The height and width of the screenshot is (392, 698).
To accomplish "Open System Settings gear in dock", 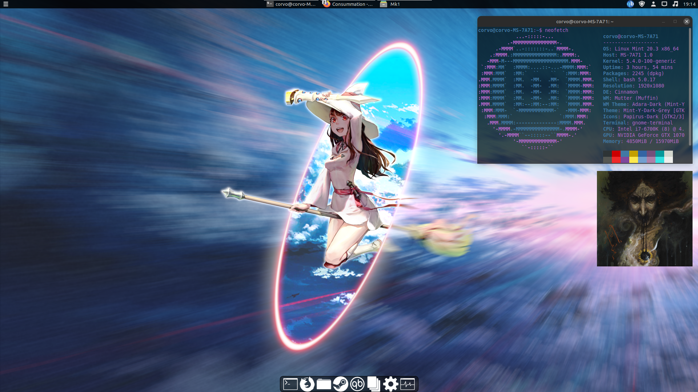I will point(391,384).
